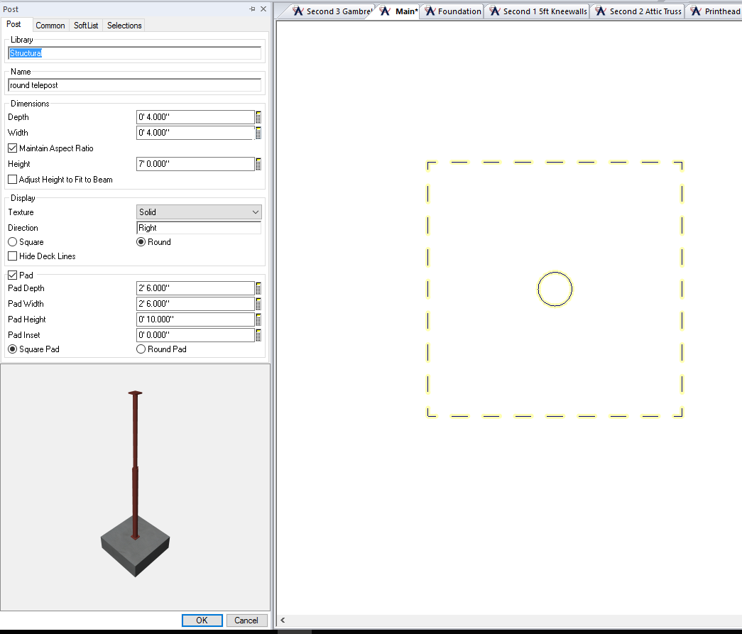The width and height of the screenshot is (742, 634).
Task: Click the Cancel button
Action: [246, 621]
